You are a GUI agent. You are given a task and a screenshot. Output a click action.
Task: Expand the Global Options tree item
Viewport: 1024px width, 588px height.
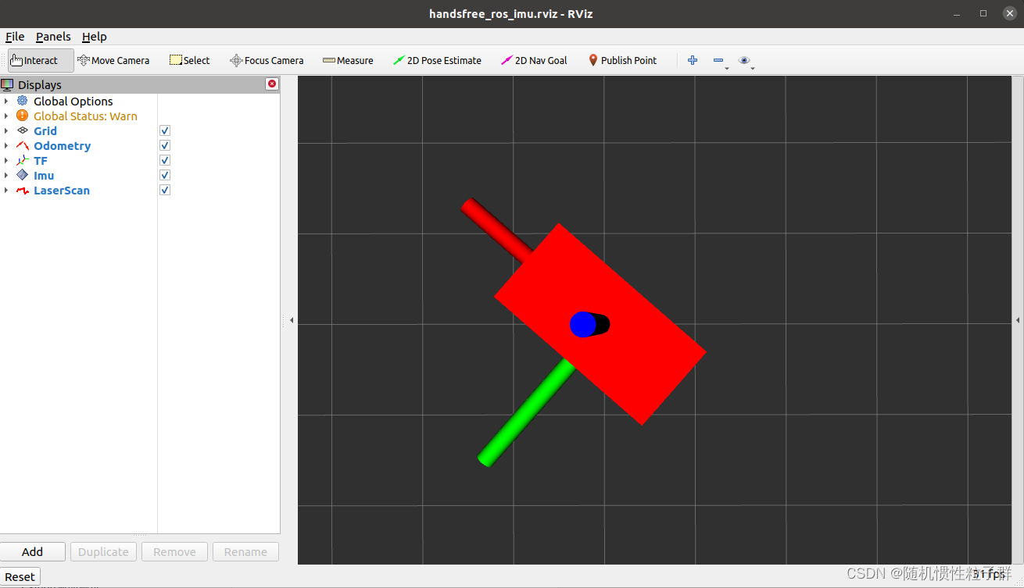(7, 101)
